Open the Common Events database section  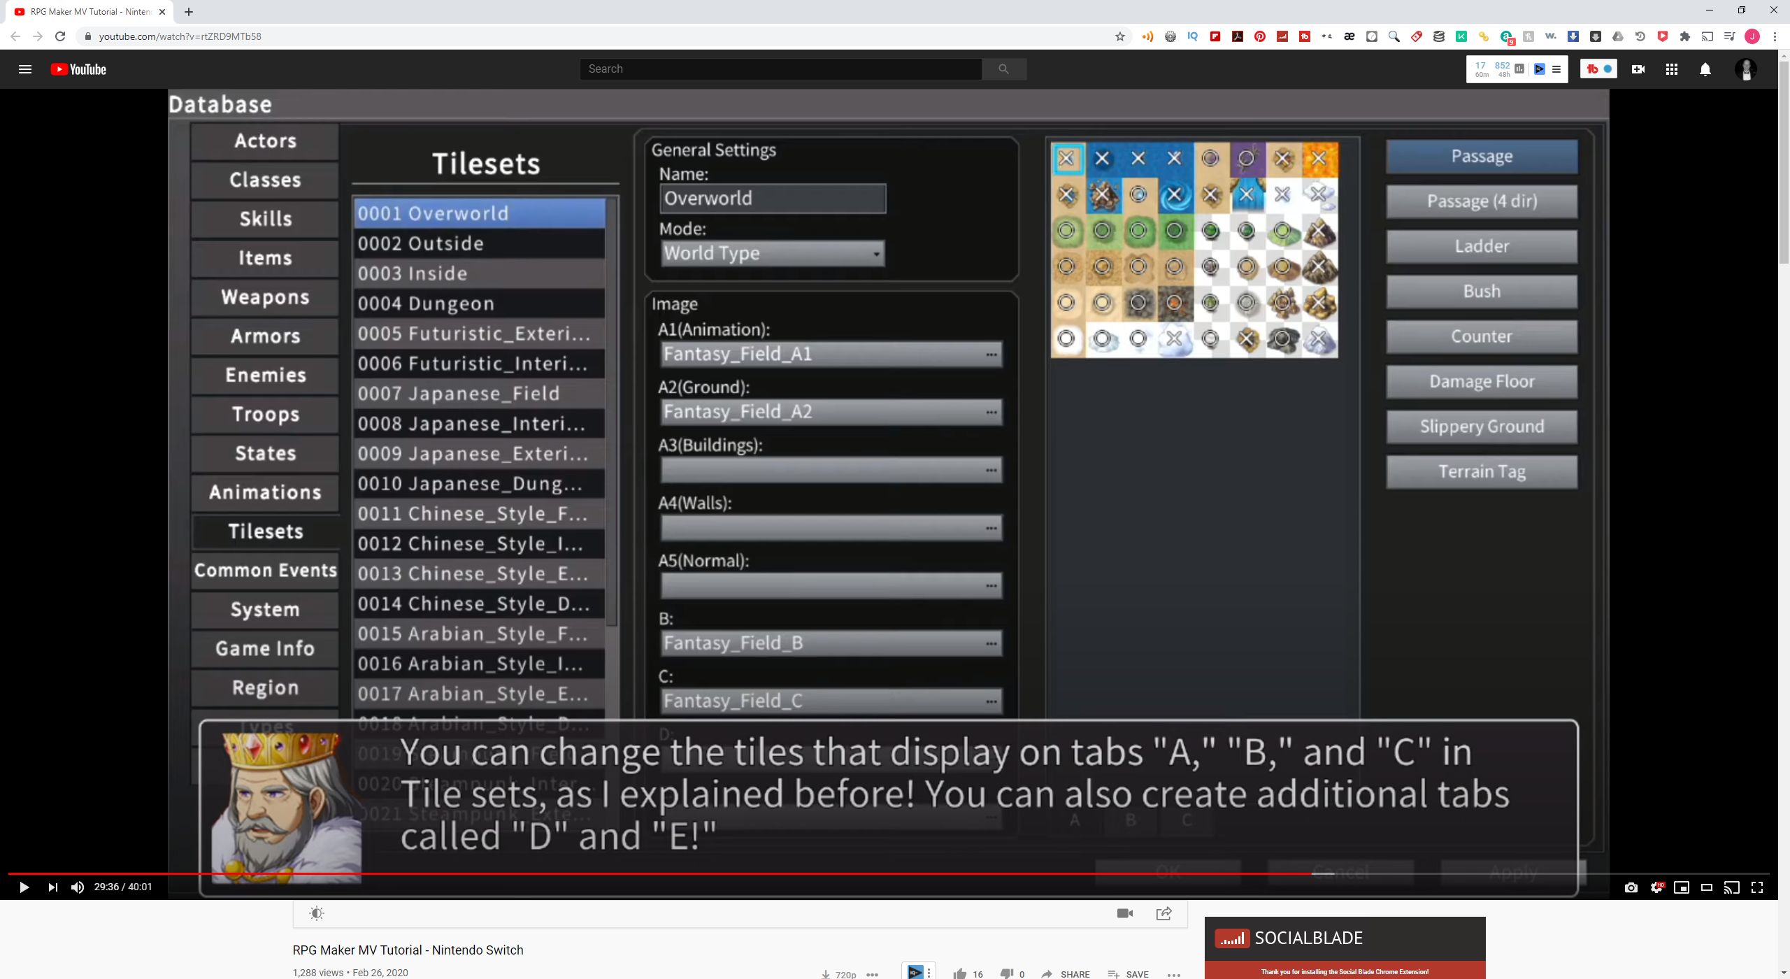[265, 571]
